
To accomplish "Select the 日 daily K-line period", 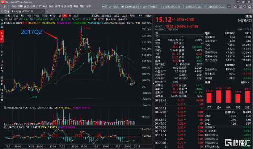I will pyautogui.click(x=59, y=16).
